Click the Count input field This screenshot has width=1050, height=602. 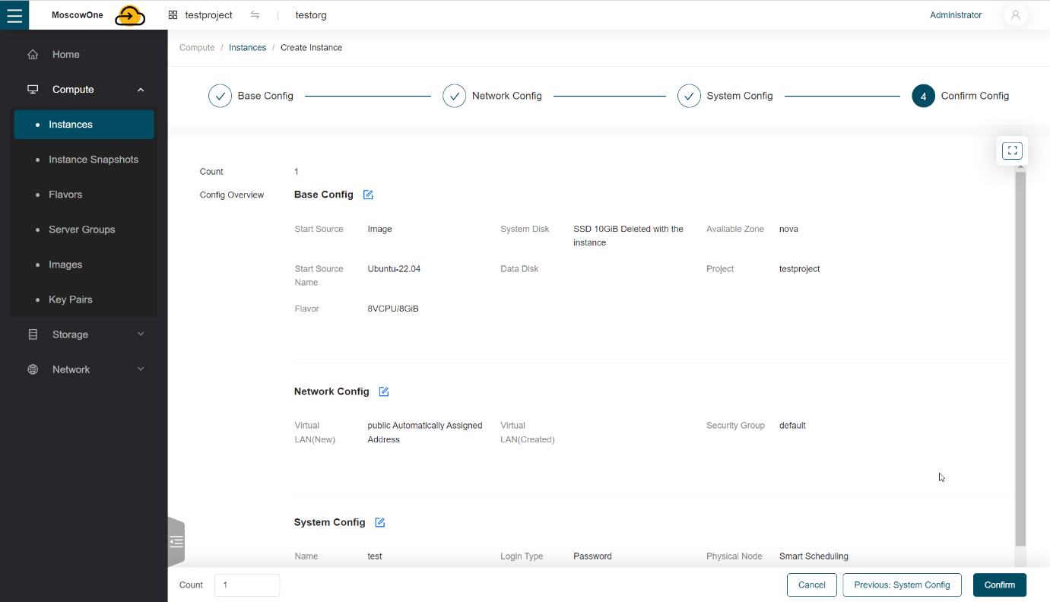(246, 585)
